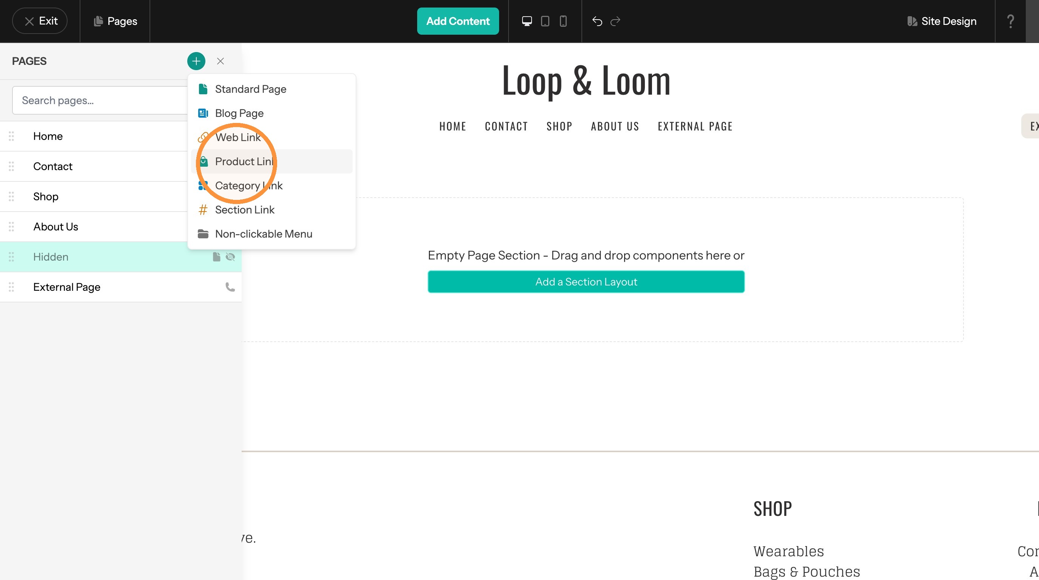Click the phone icon on External Page

(230, 287)
